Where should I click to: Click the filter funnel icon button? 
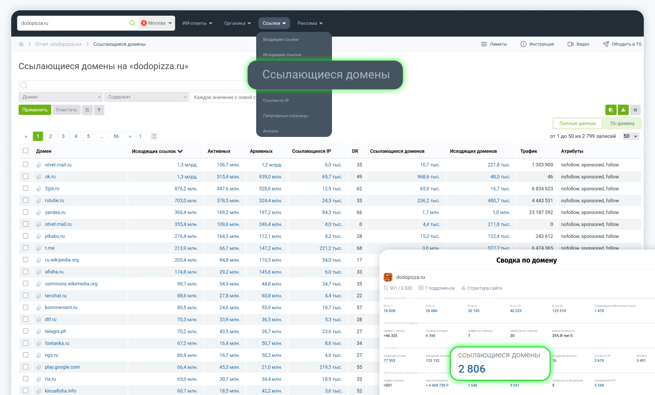[x=99, y=110]
